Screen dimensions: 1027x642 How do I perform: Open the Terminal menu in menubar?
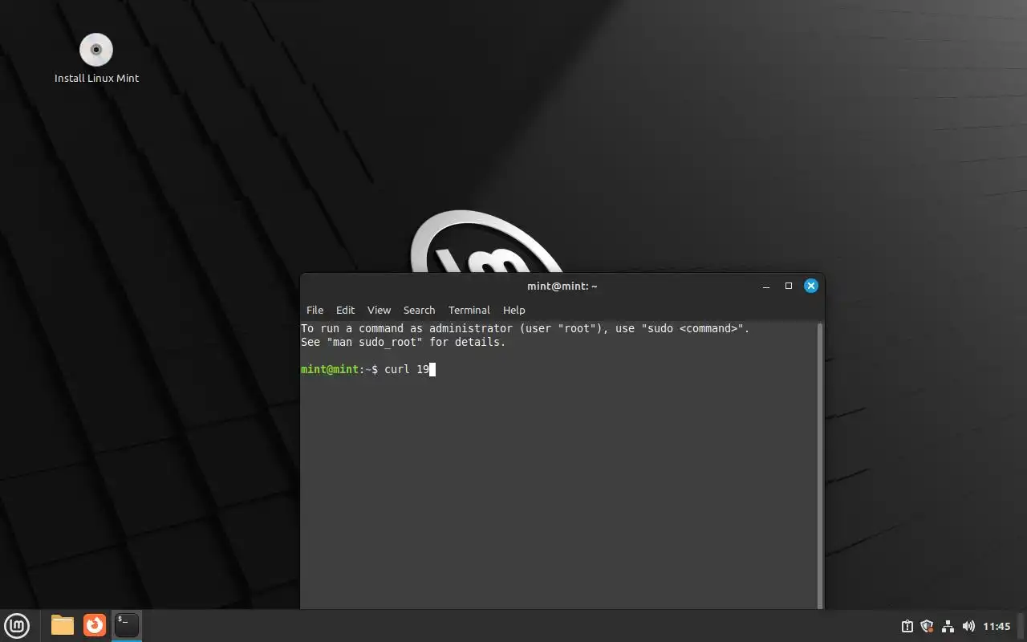click(x=469, y=310)
